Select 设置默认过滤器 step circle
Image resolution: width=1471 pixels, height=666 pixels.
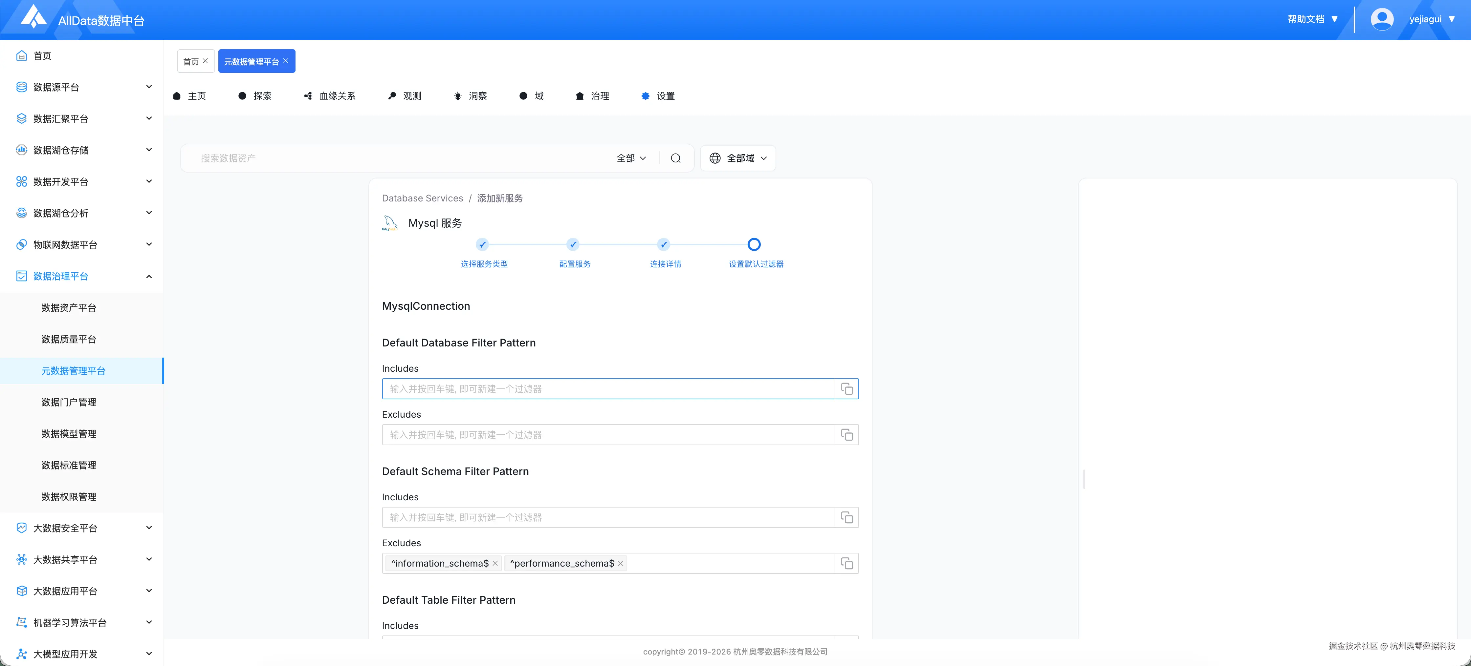point(754,244)
